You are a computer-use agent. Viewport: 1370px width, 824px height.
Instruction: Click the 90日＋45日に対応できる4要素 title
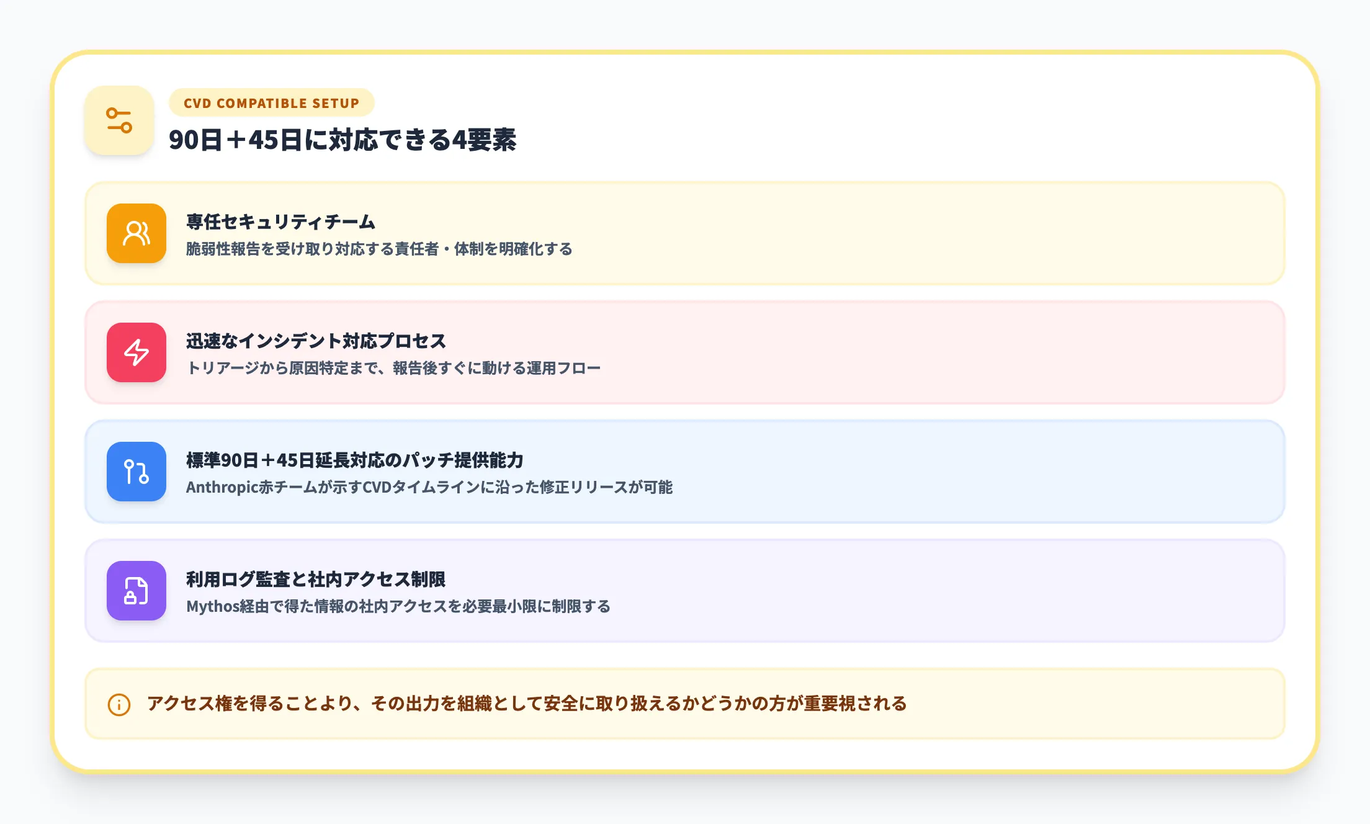(x=345, y=141)
